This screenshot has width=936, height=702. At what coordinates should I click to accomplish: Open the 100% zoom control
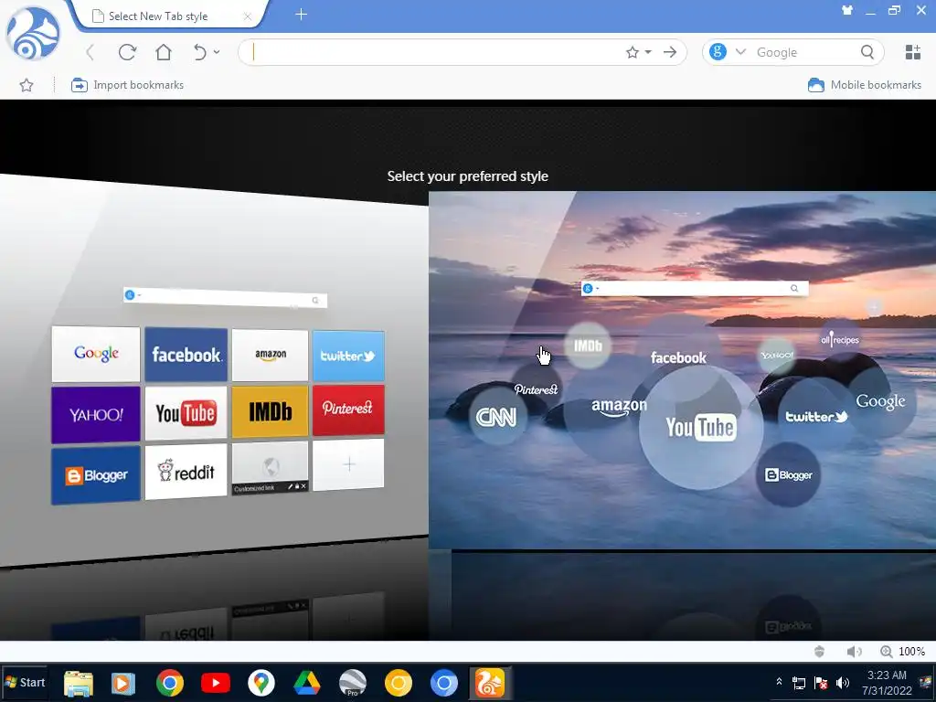point(902,651)
